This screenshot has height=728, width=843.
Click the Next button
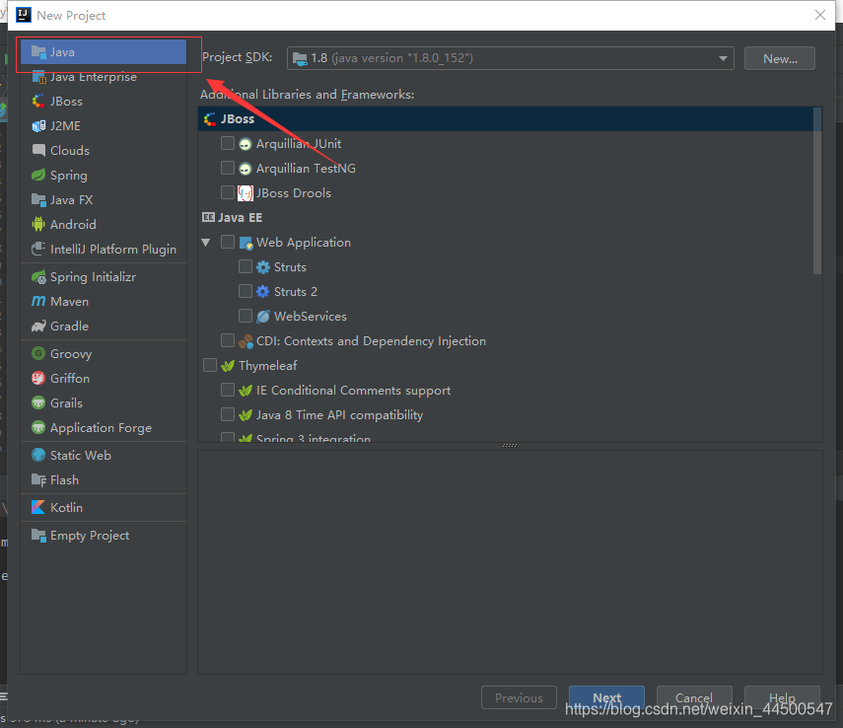tap(606, 697)
